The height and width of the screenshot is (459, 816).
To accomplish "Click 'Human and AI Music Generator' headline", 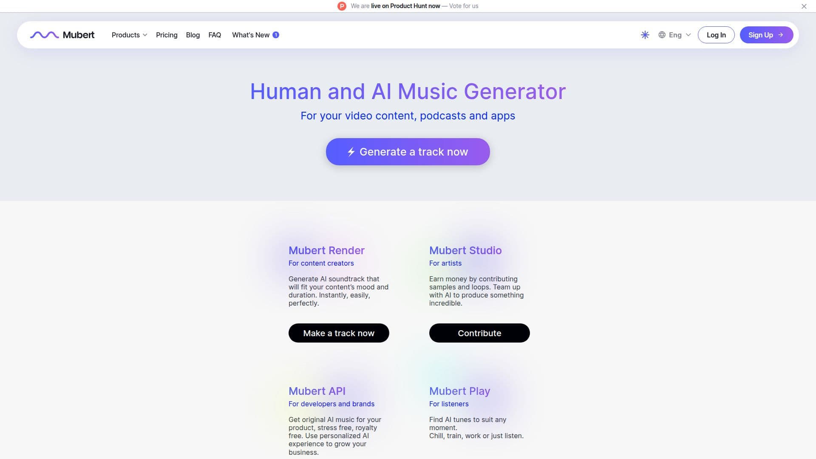I will point(408,91).
